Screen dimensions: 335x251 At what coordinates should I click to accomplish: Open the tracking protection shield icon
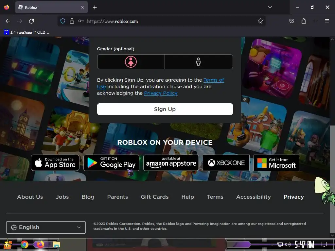coord(62,21)
